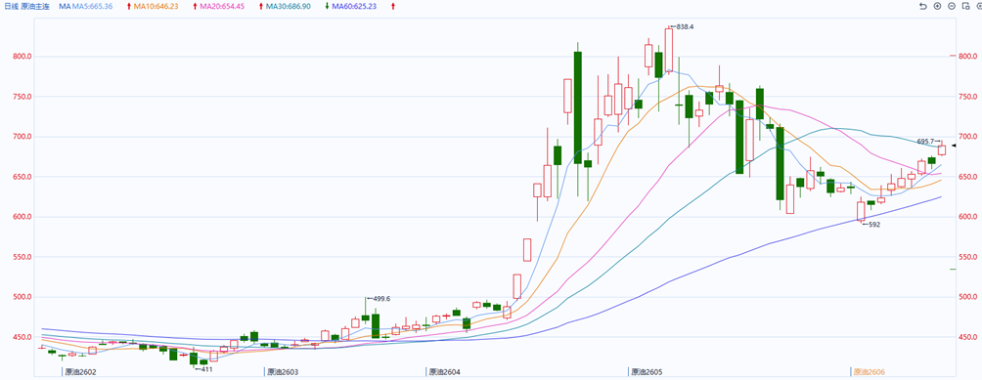Image resolution: width=982 pixels, height=380 pixels.
Task: Click the 原油2606 contract marker
Action: 870,372
